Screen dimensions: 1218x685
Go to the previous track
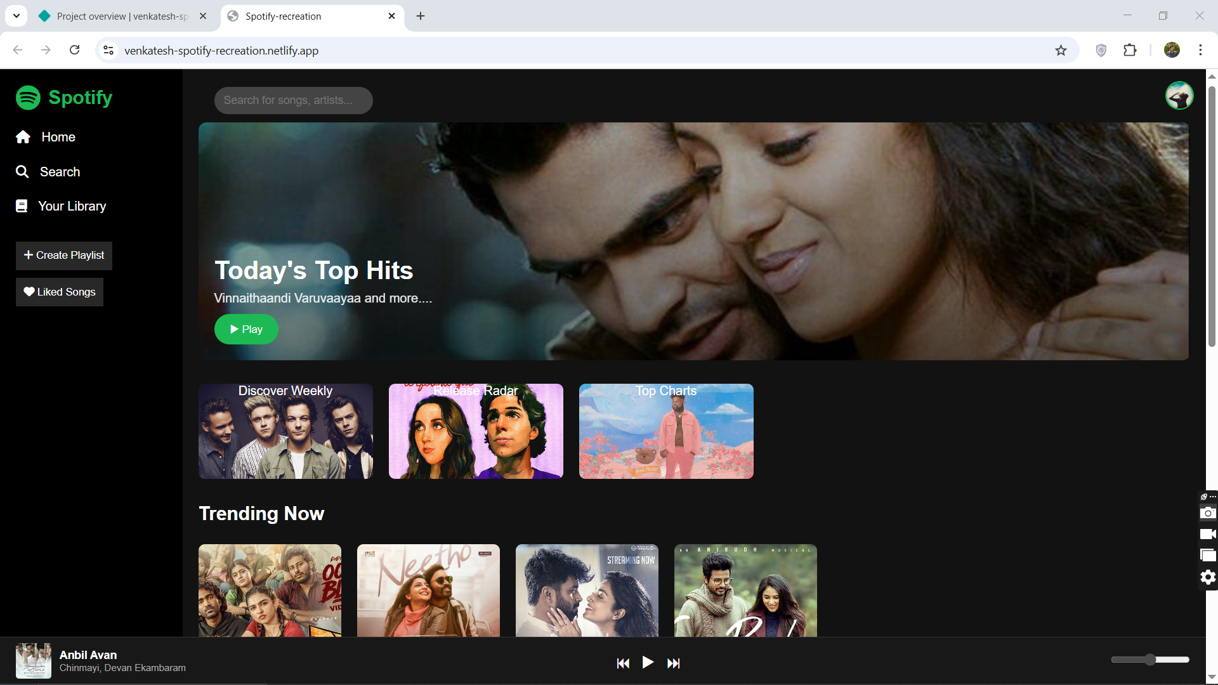coord(623,663)
